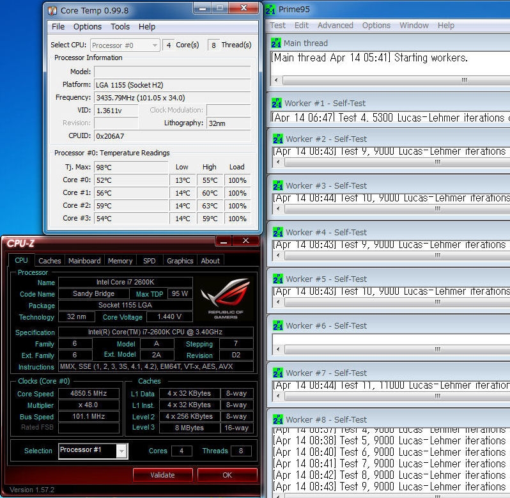Switch to the Memory tab in CPU-Z
This screenshot has width=510, height=498.
120,261
